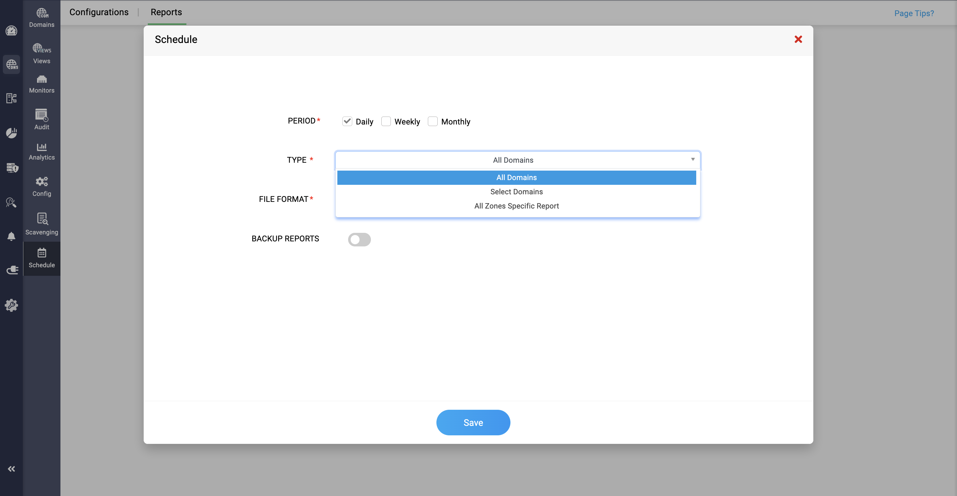
Task: Open the Audit sidebar item
Action: [41, 119]
